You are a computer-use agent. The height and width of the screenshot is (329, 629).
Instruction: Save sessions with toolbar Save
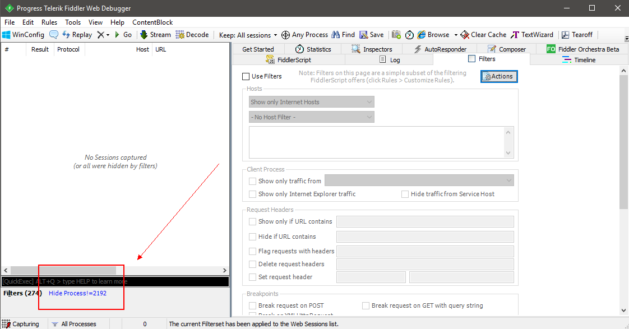point(372,35)
